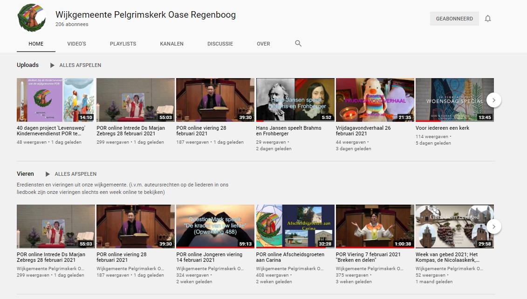This screenshot has height=299, width=527.
Task: Click channel name under the 408 weergaven video
Action: pos(290,268)
